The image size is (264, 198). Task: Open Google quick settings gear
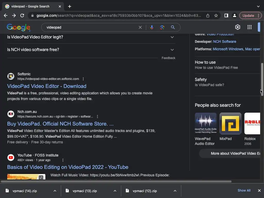click(x=237, y=27)
